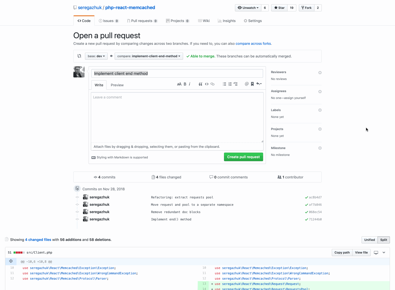Open the Insights tab

point(227,21)
